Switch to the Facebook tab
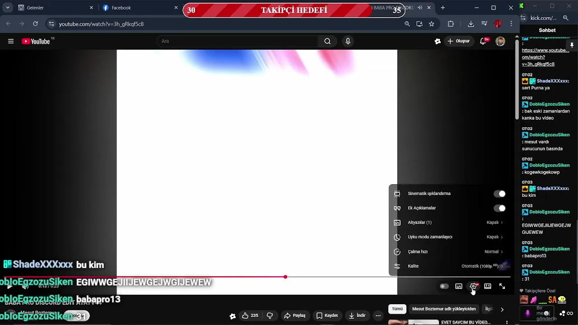Image resolution: width=578 pixels, height=325 pixels. 140,8
